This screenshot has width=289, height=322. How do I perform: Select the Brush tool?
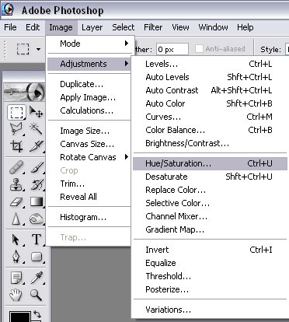pos(37,167)
